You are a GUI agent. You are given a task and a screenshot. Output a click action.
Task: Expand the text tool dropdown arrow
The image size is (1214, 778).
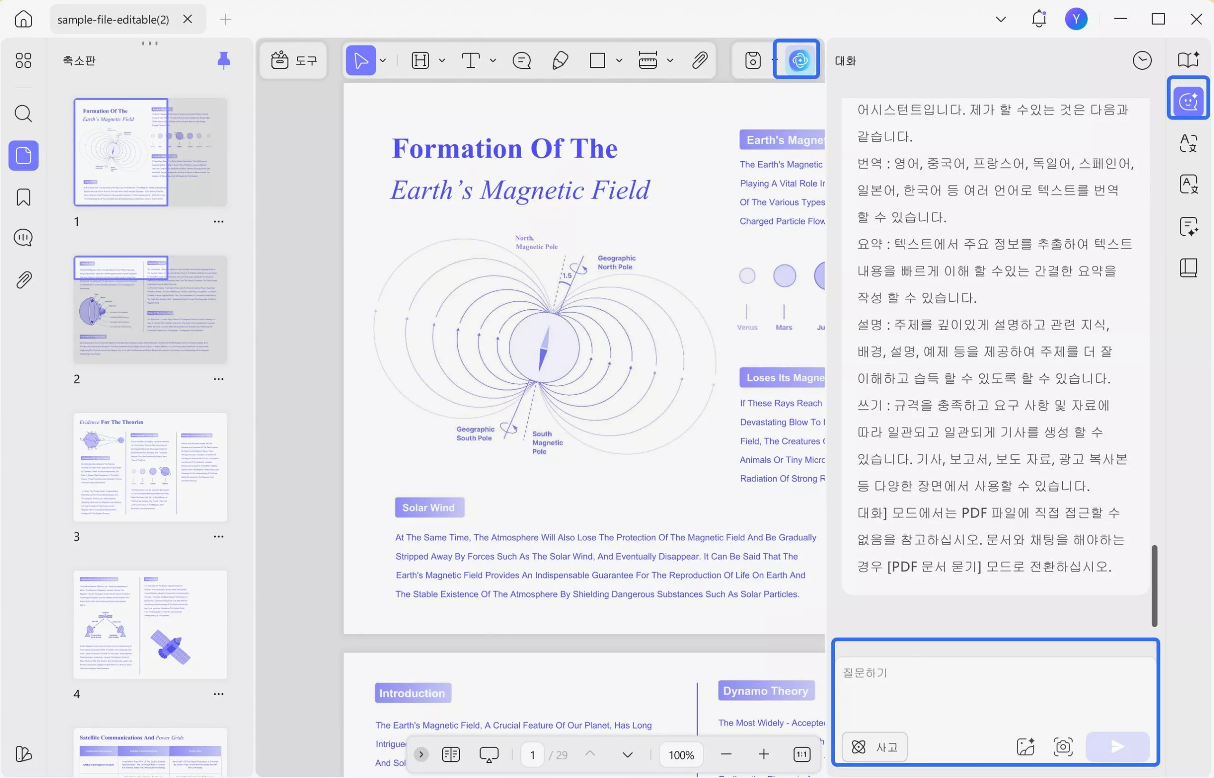pos(493,61)
